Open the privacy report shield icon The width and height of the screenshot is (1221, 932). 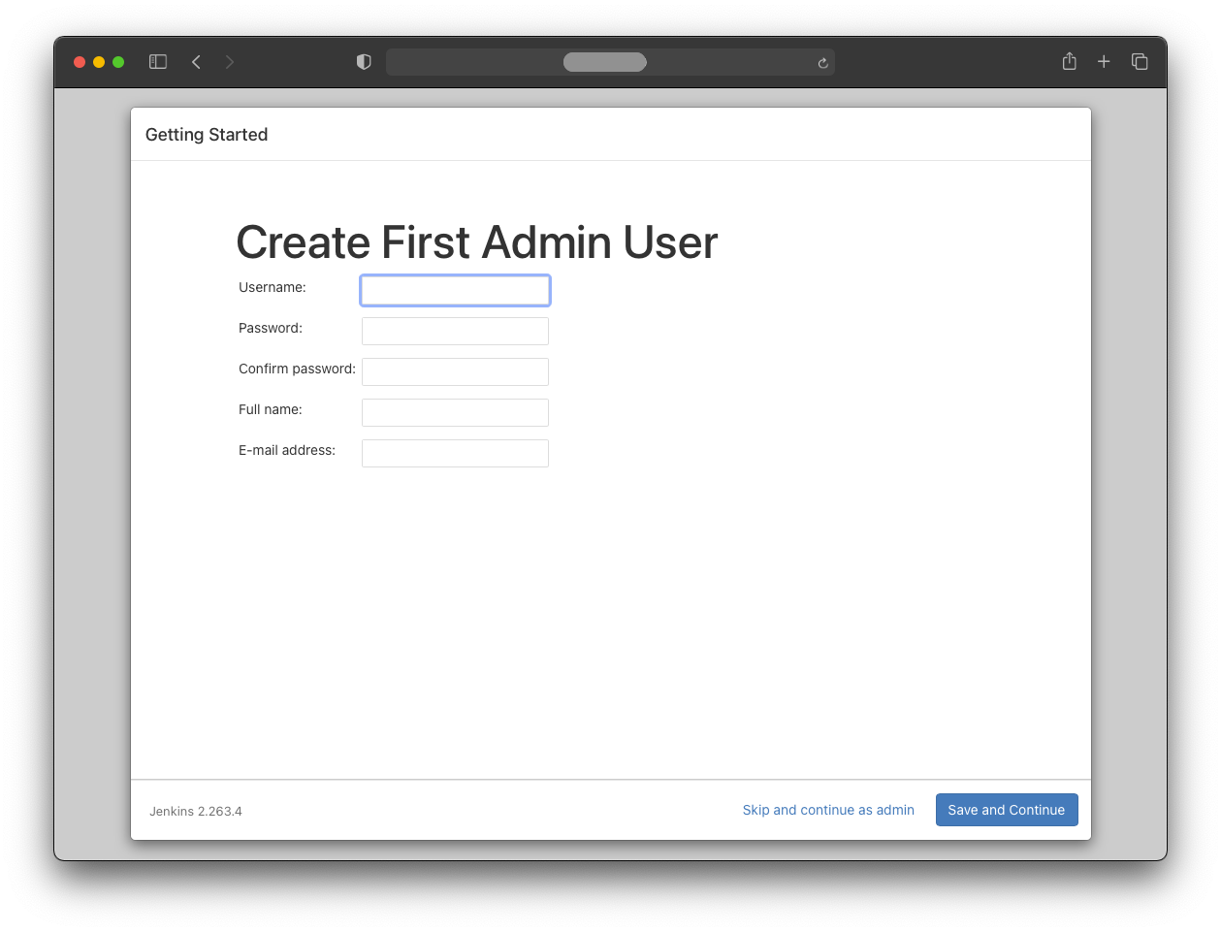[x=364, y=62]
